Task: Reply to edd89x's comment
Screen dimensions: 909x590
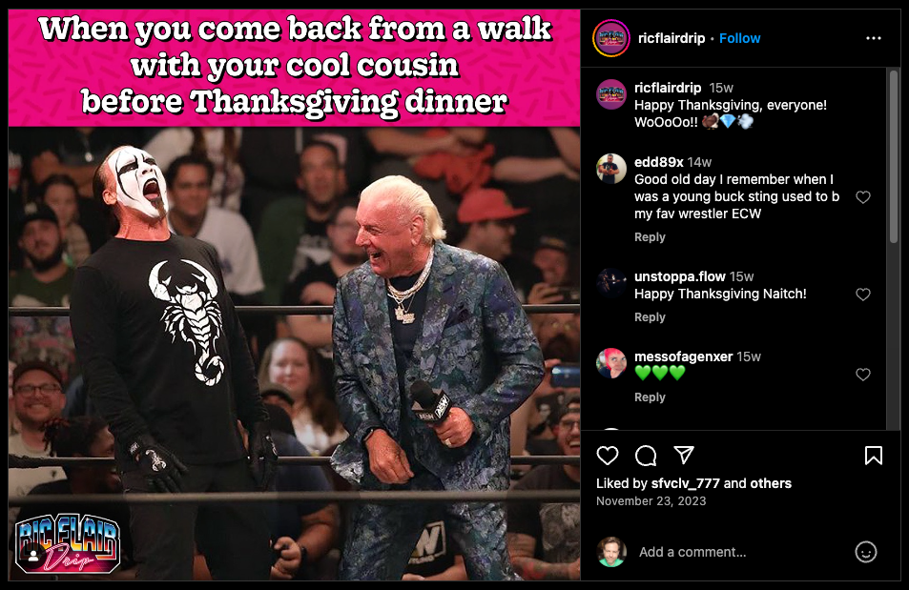Action: (650, 237)
